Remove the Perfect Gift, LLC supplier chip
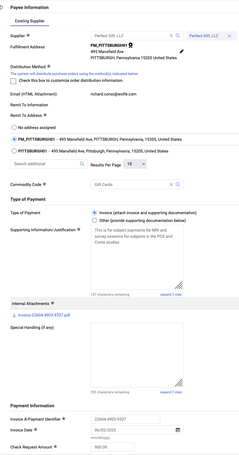The width and height of the screenshot is (239, 455). point(229,36)
